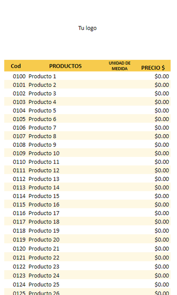Image resolution: width=177 pixels, height=295 pixels.
Task: Click the code cell 0100
Action: pyautogui.click(x=19, y=76)
